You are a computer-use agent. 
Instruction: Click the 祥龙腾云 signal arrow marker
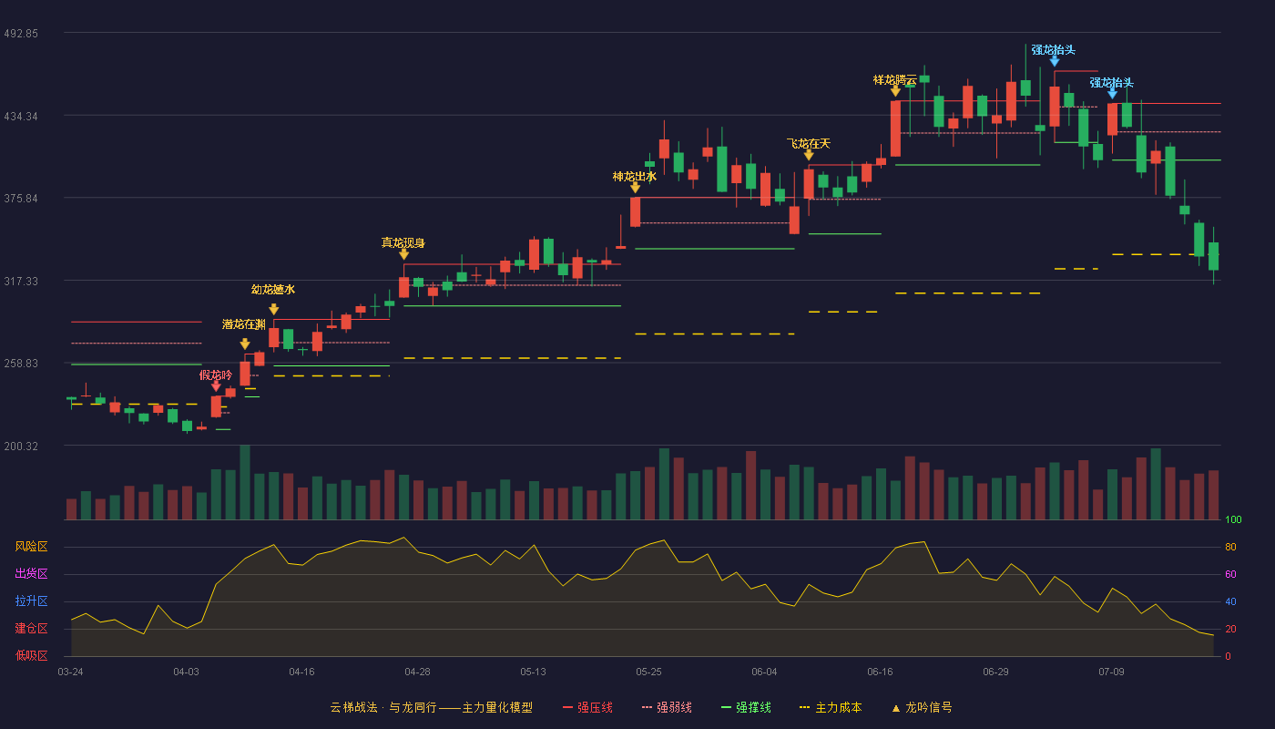coord(895,90)
